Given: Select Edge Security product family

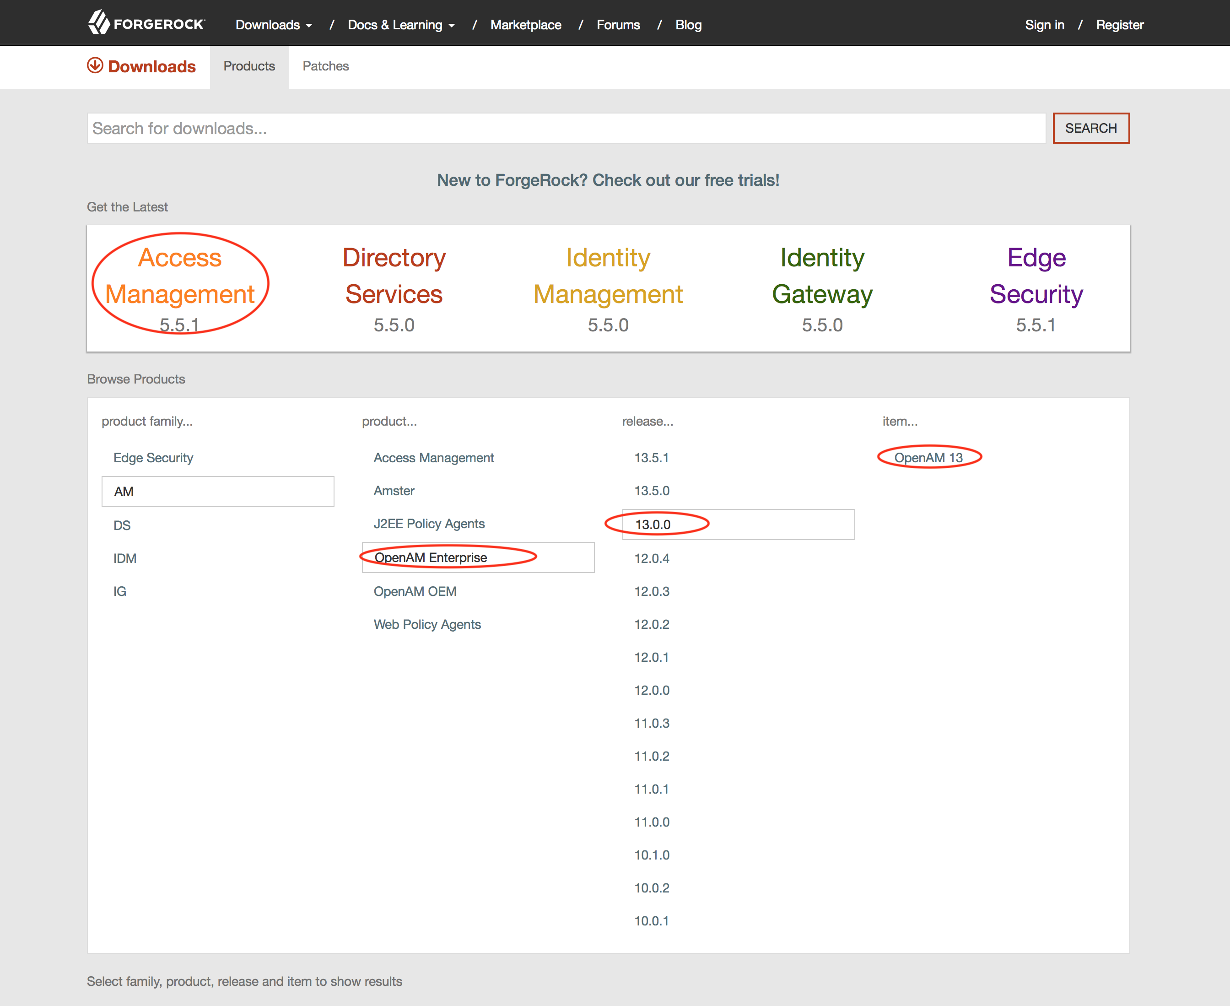Looking at the screenshot, I should click(x=153, y=458).
